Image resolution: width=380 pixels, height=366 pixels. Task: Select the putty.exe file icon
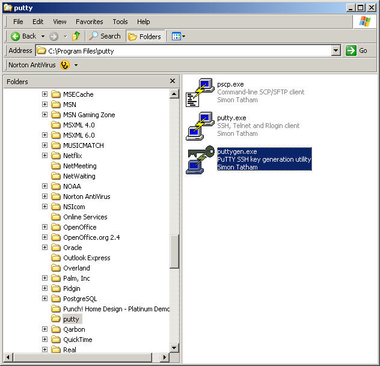pyautogui.click(x=200, y=126)
